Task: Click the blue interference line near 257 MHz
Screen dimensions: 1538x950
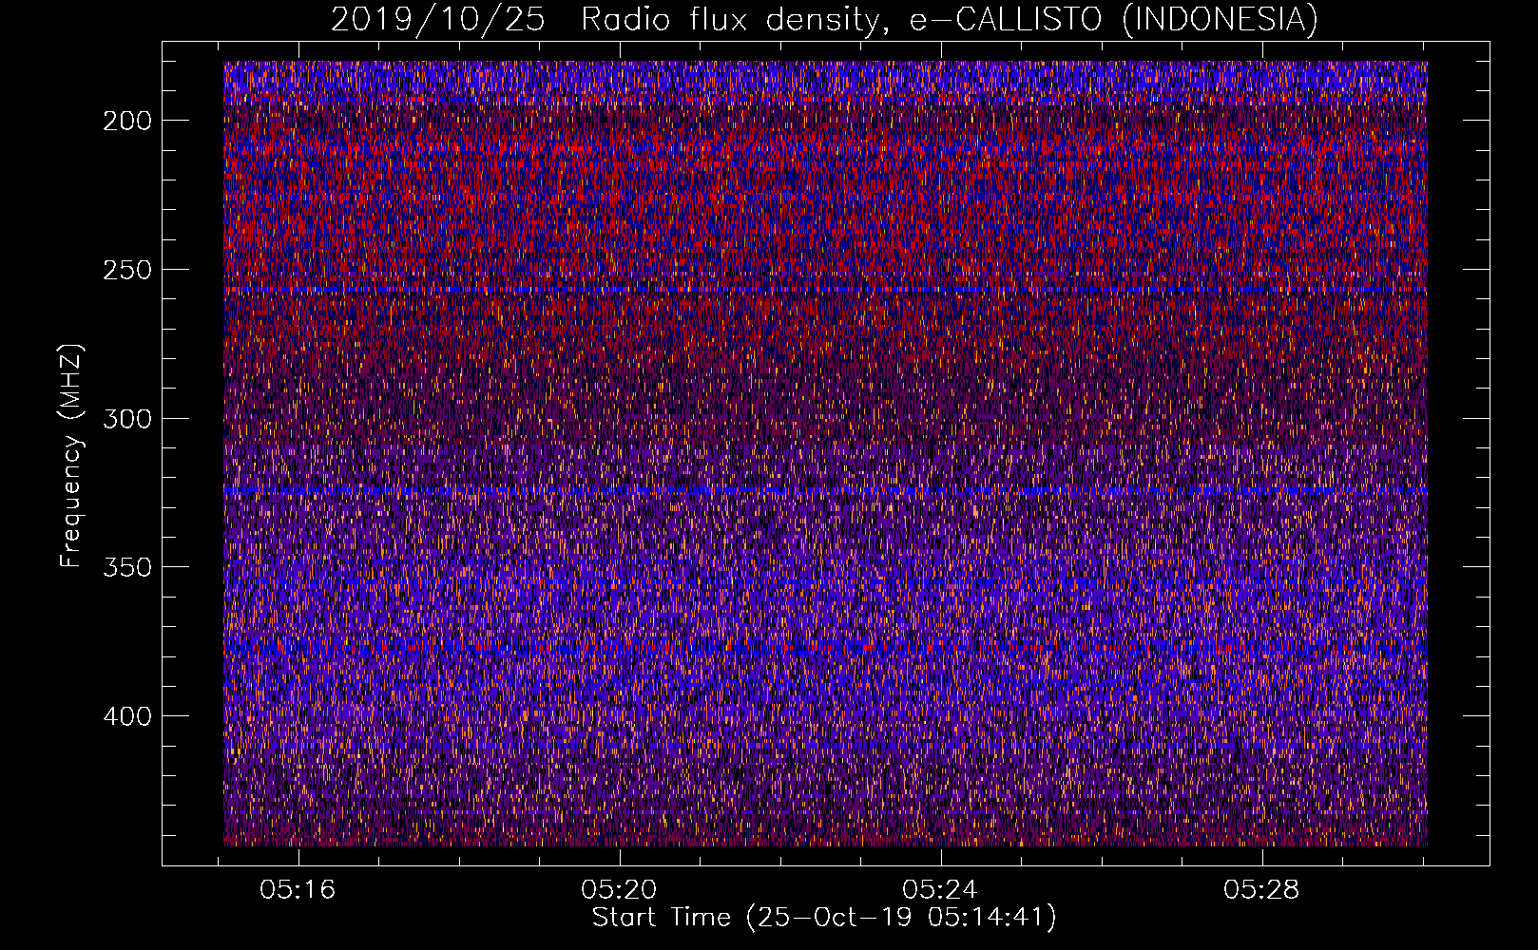Action: pyautogui.click(x=825, y=290)
